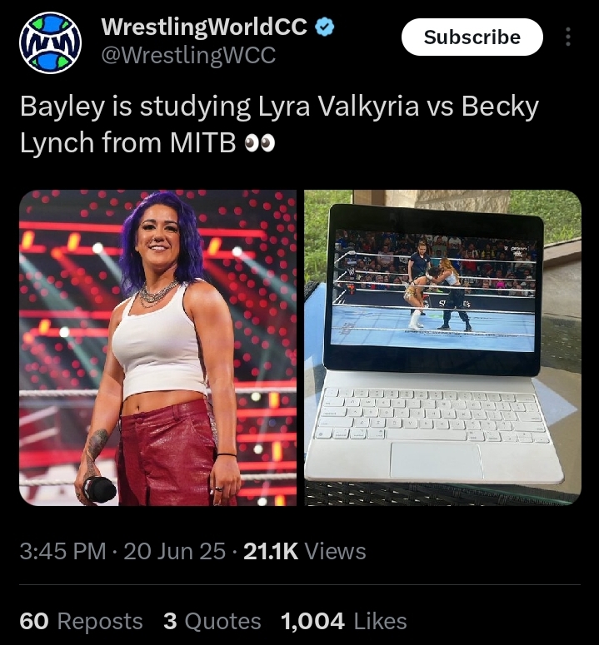The height and width of the screenshot is (645, 599).
Task: Click the 3:45 PM timestamp
Action: pos(62,551)
